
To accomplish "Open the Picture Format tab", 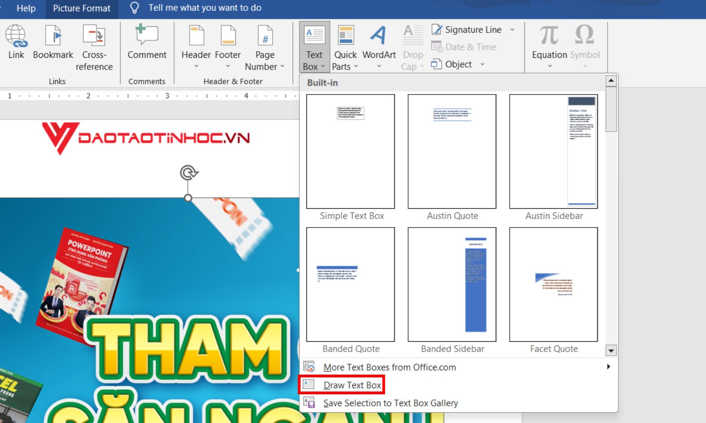I will click(x=81, y=8).
